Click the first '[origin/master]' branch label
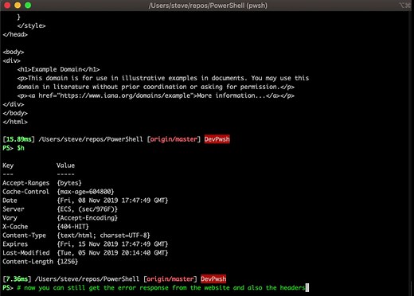This screenshot has width=414, height=296. click(174, 139)
